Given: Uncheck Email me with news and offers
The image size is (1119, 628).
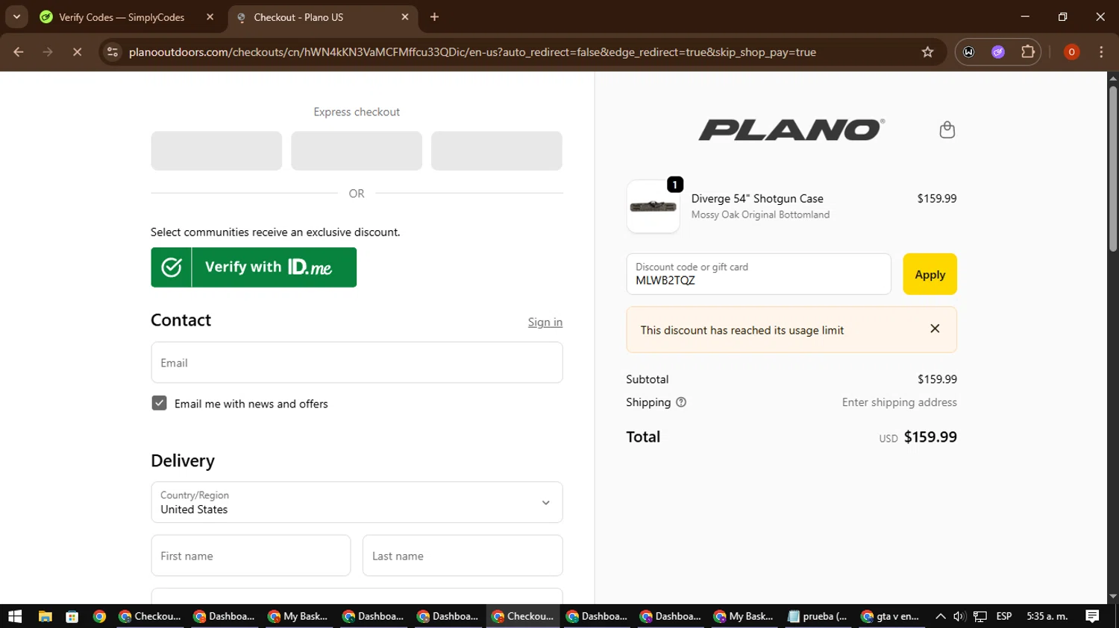Looking at the screenshot, I should 159,403.
